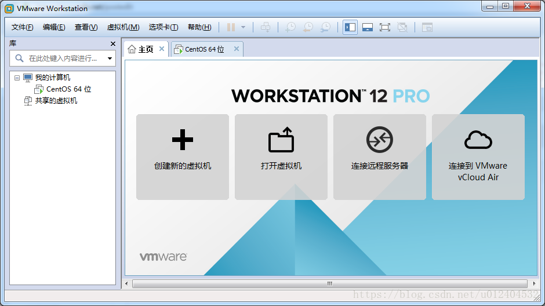
Task: Click the home icon on the 主页 tab
Action: pos(132,49)
